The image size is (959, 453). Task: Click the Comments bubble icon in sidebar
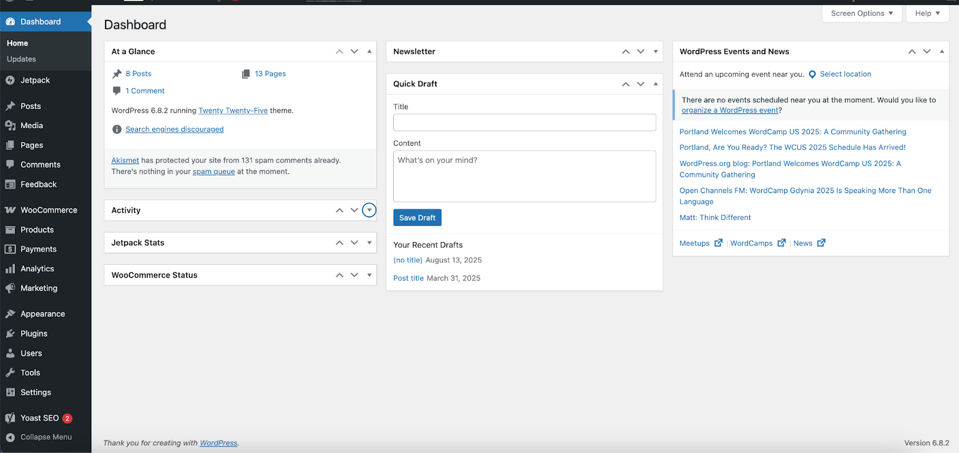[10, 164]
